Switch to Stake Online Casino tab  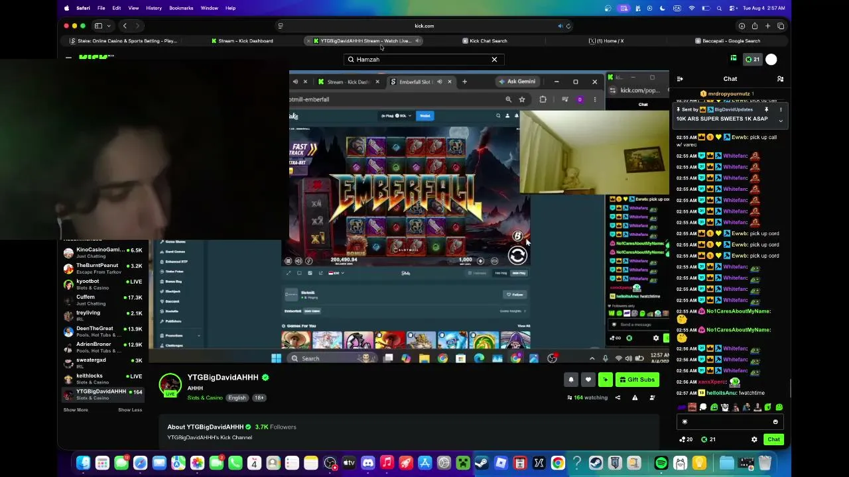123,41
